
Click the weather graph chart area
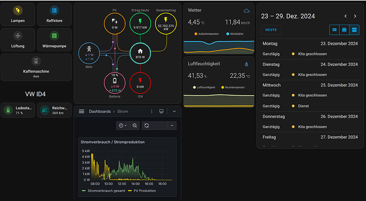219,47
